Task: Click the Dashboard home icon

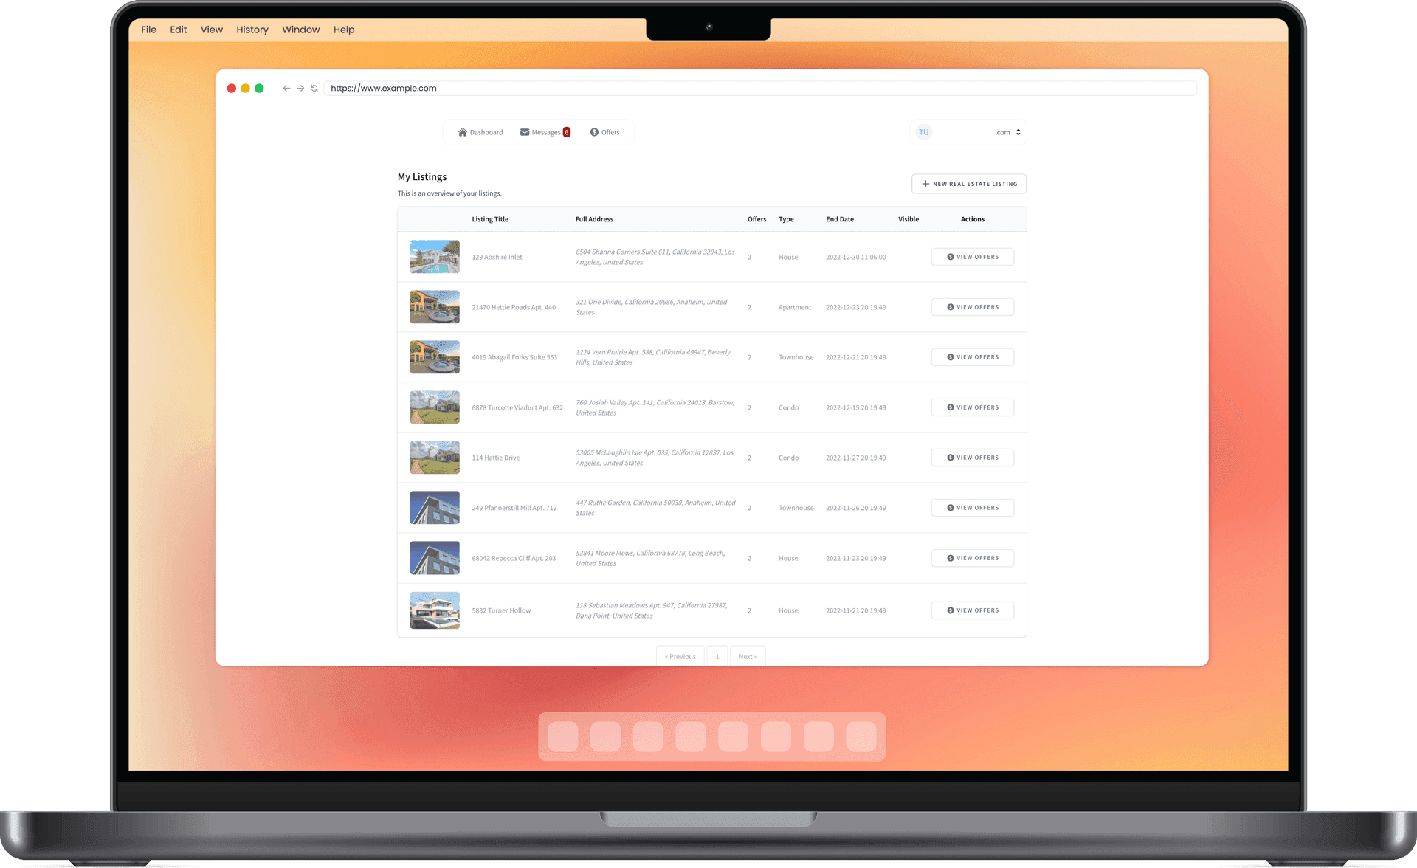Action: (462, 132)
